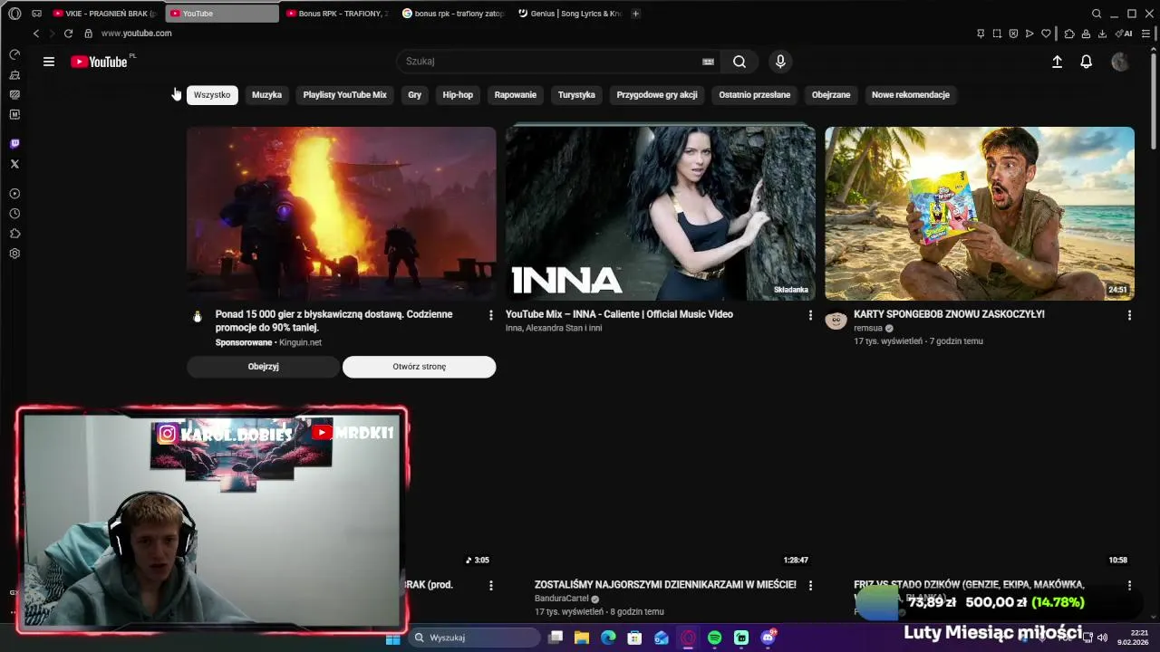The width and height of the screenshot is (1160, 652).
Task: Click the Obejrzyj button on the ad
Action: tap(263, 367)
